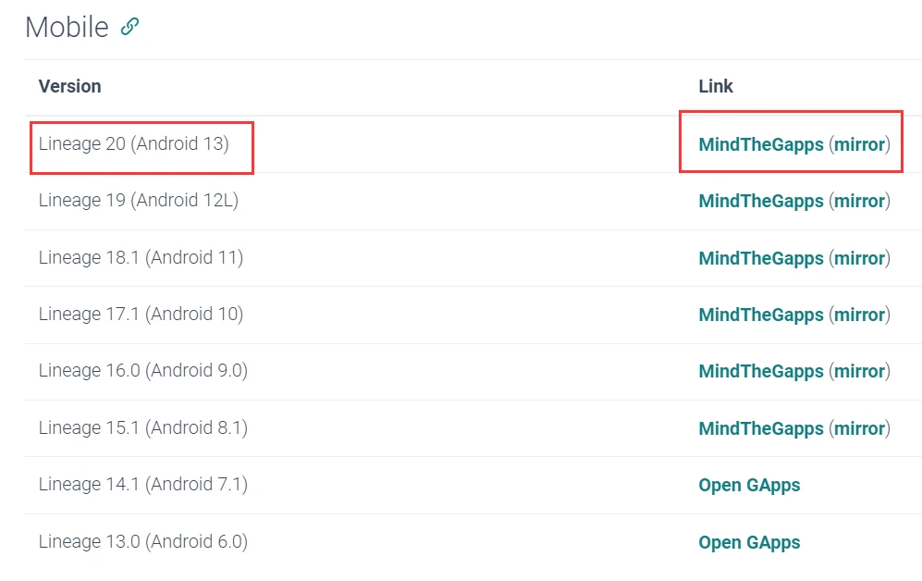Viewport: 922px width, 581px height.
Task: Open the mirror link for Lineage 18.1
Action: (x=860, y=258)
